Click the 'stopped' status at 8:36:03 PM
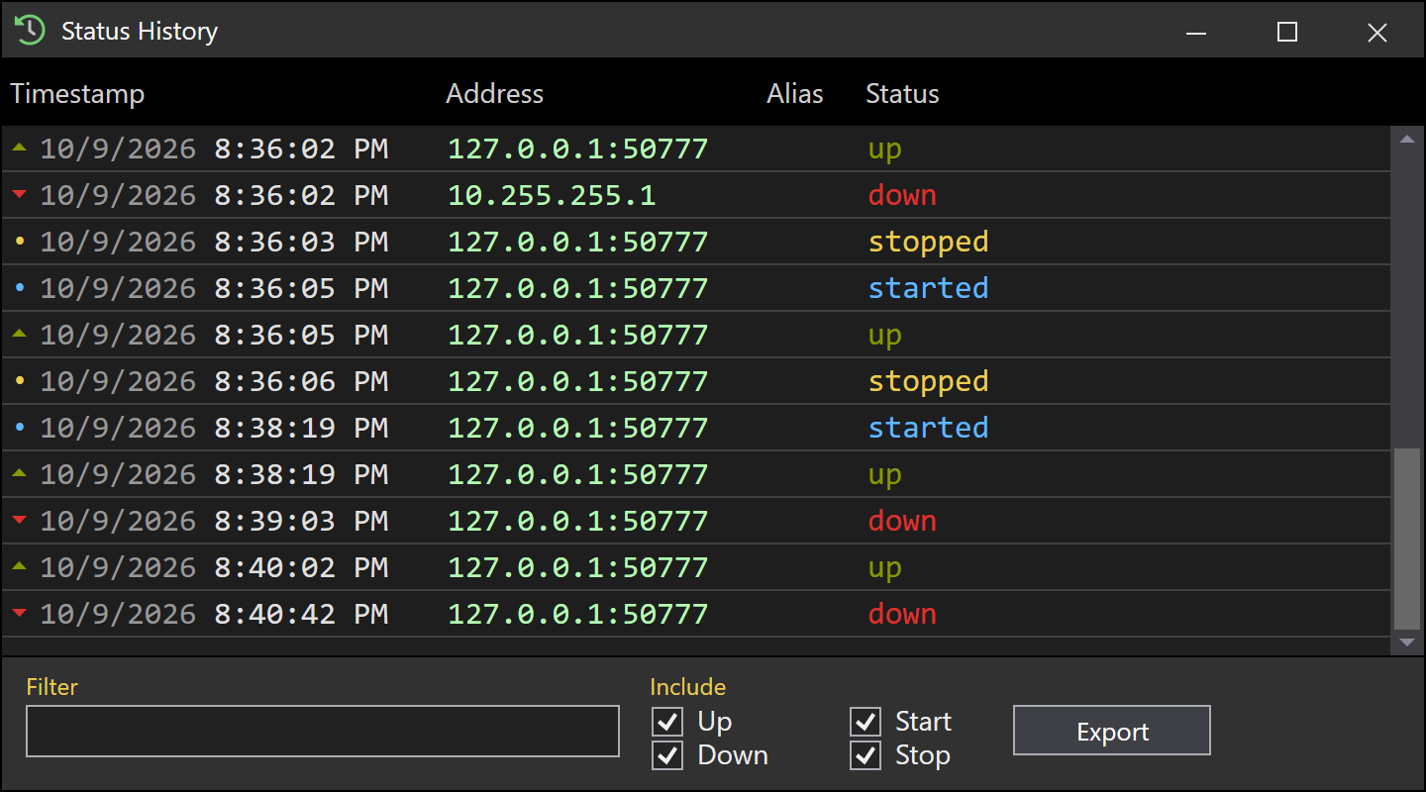The image size is (1426, 792). coord(928,242)
